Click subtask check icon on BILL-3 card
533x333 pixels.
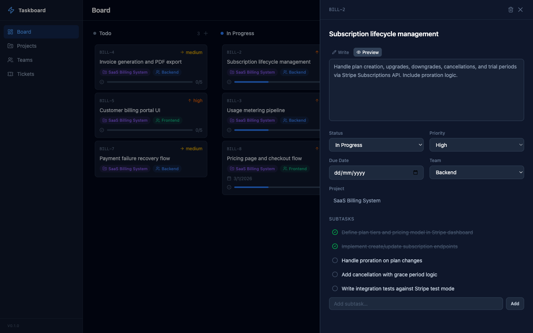pyautogui.click(x=229, y=130)
